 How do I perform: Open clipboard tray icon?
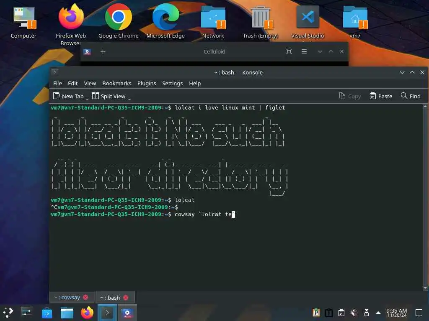pos(341,313)
